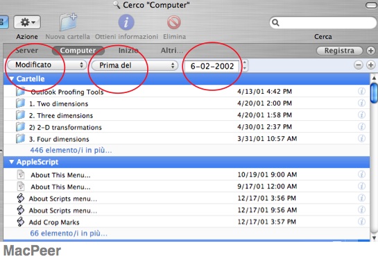The image size is (378, 259).
Task: Remove criterion with the minus button
Action: point(359,65)
